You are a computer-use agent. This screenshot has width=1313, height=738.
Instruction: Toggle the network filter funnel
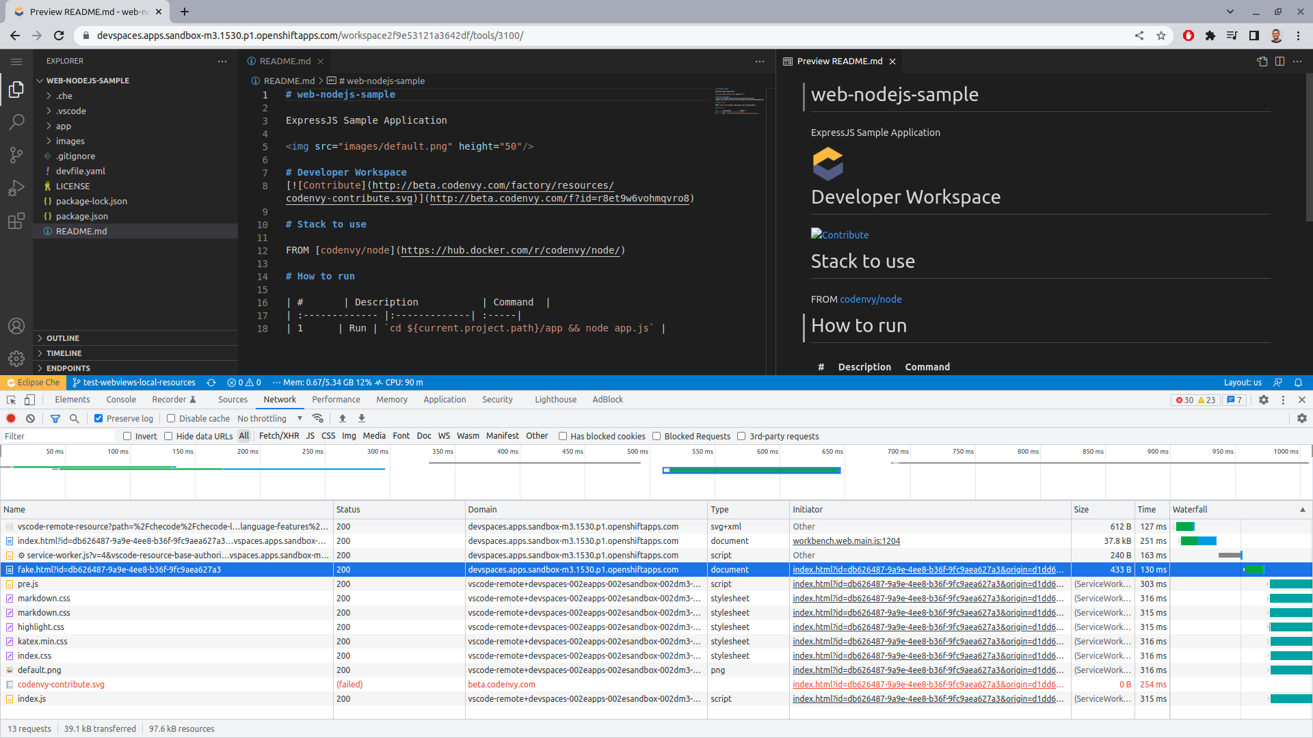pos(55,418)
